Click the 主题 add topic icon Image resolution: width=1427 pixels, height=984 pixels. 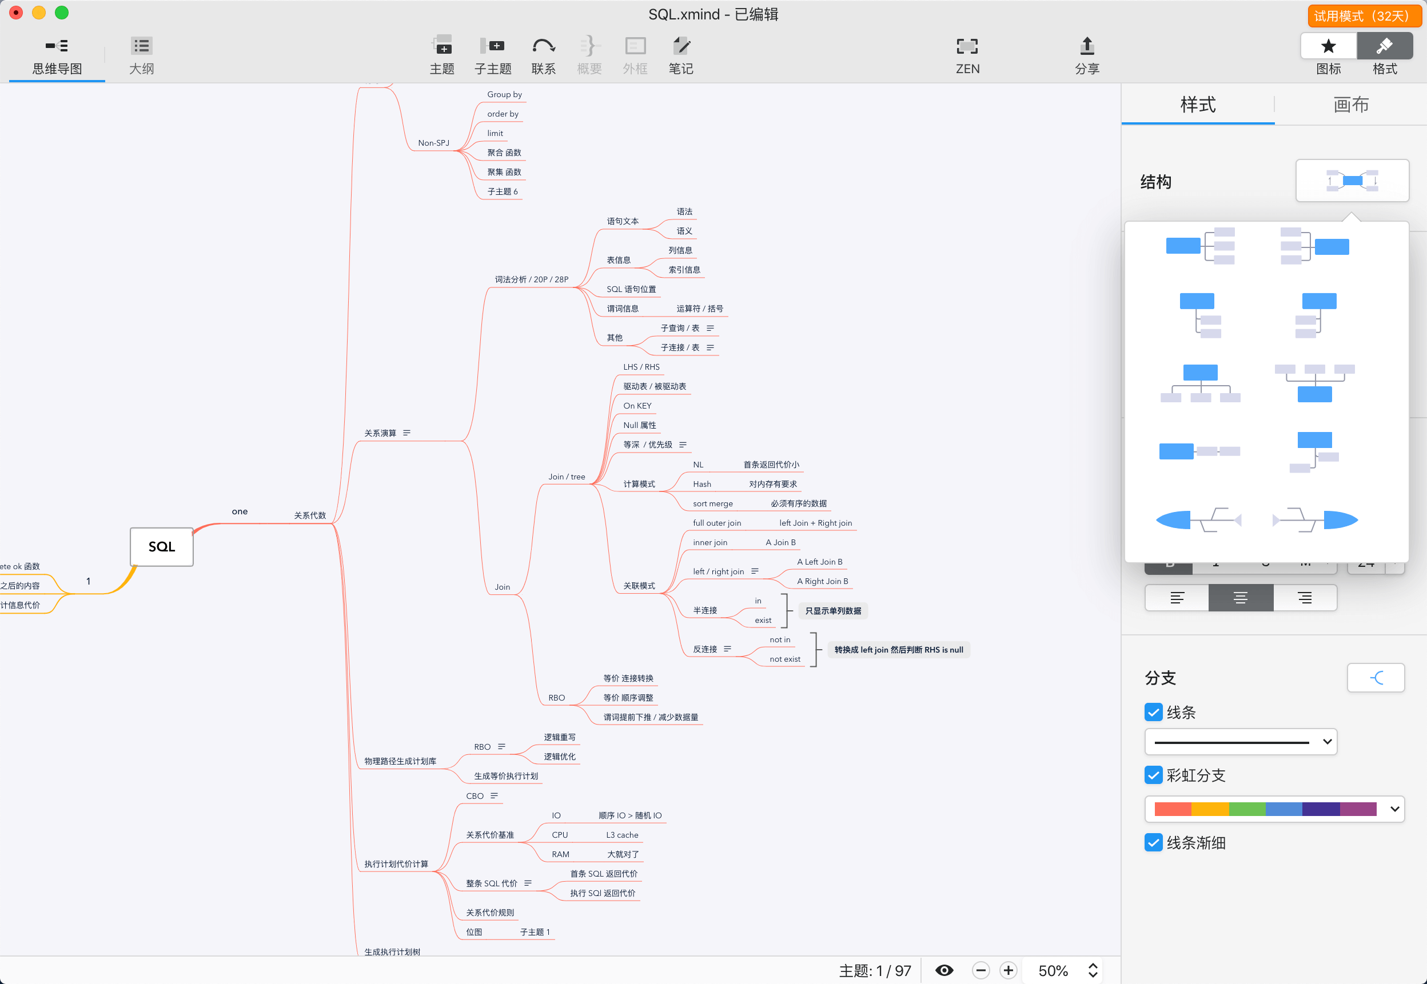tap(442, 46)
